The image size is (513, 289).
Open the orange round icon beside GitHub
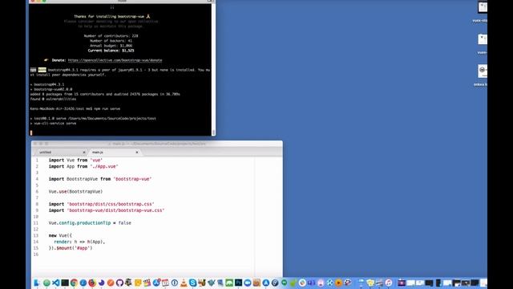(111, 283)
